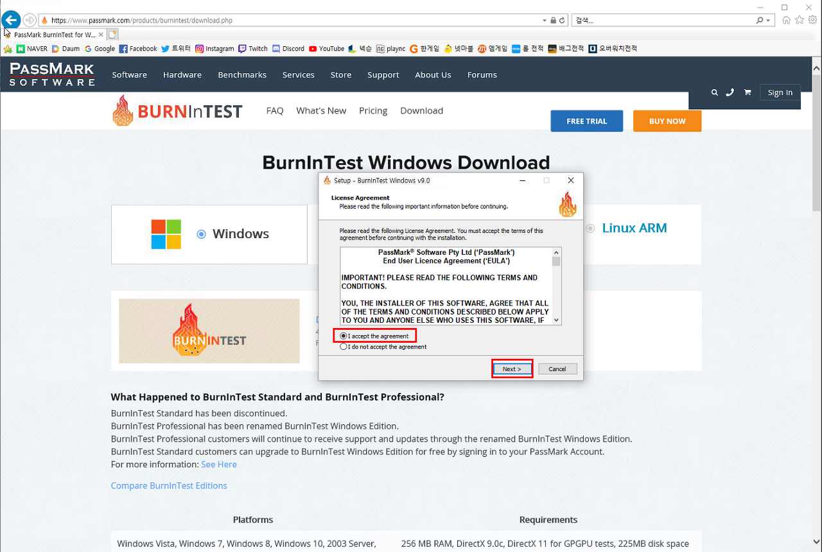Open the Facebook bookmark
This screenshot has height=552, width=822.
tap(138, 49)
